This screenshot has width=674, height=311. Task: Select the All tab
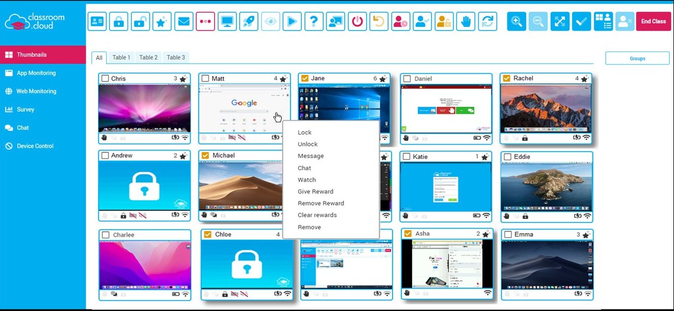pos(99,58)
